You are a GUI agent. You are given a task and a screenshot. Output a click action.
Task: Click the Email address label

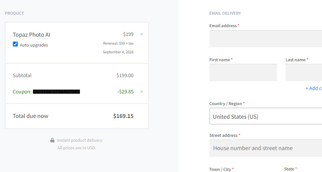pos(223,26)
